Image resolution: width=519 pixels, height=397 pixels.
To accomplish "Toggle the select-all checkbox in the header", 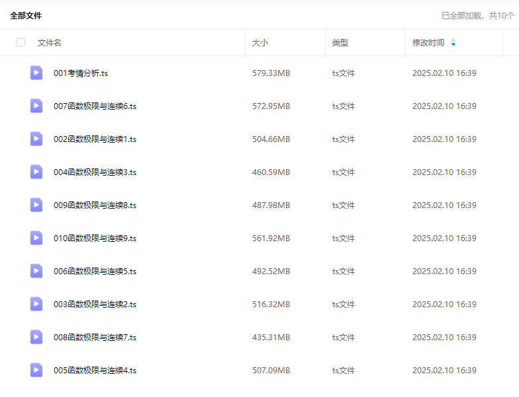I will click(21, 42).
